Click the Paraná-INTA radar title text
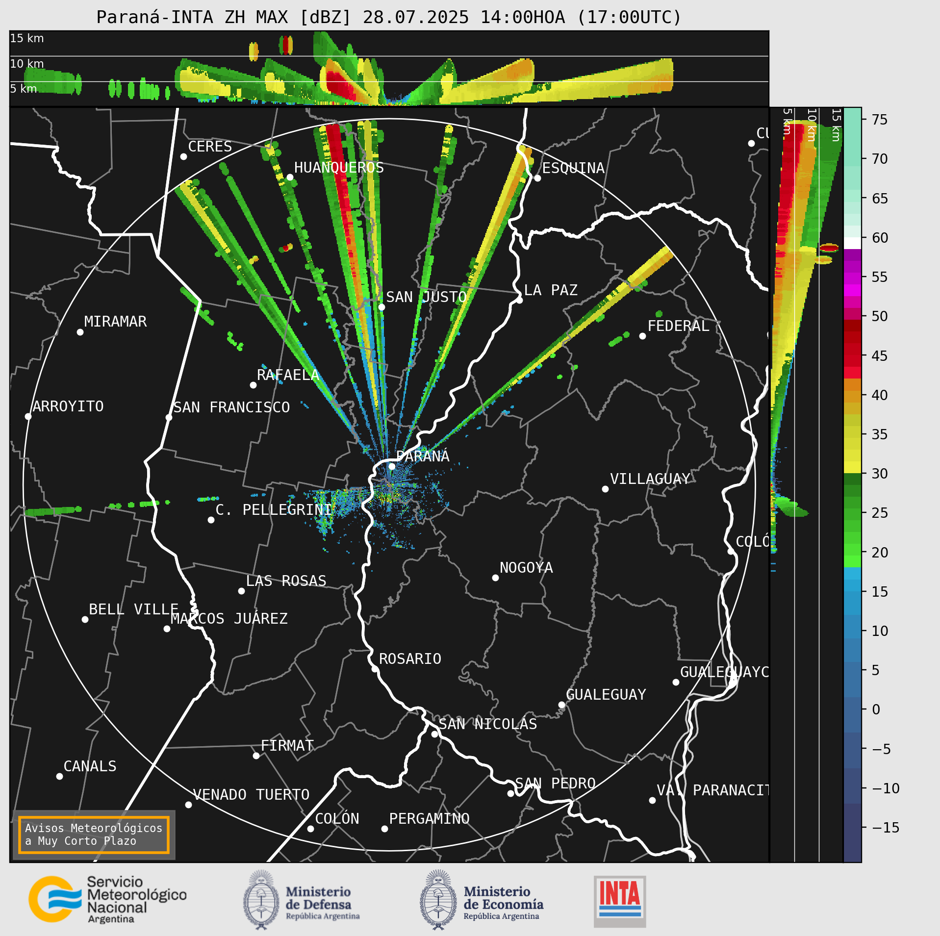 click(x=389, y=17)
